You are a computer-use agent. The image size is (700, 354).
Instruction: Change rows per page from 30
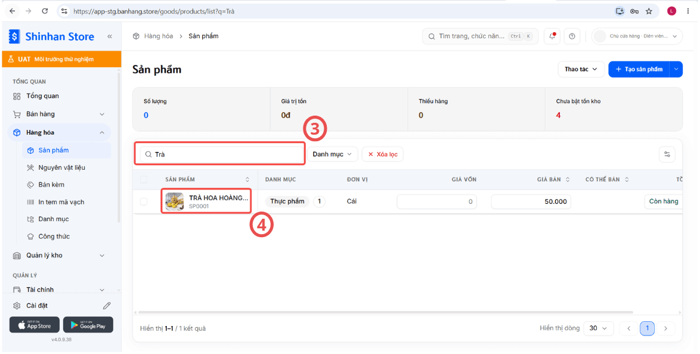pos(598,328)
